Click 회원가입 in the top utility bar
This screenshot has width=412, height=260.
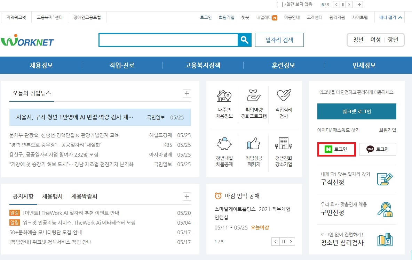[x=227, y=18]
